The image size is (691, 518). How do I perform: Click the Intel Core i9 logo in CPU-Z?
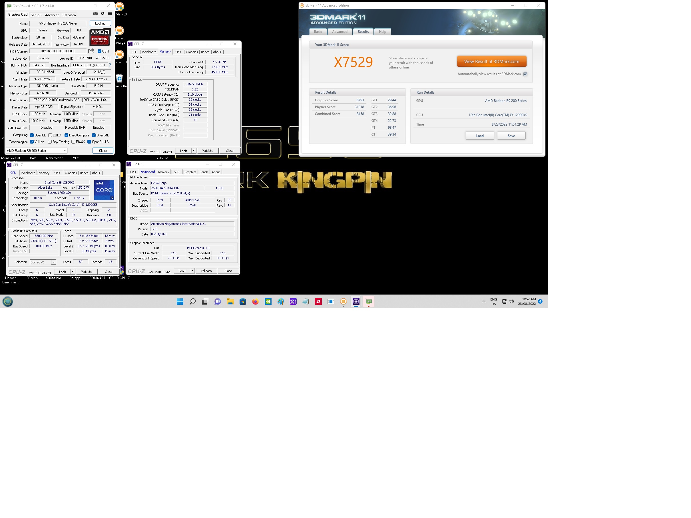(104, 190)
